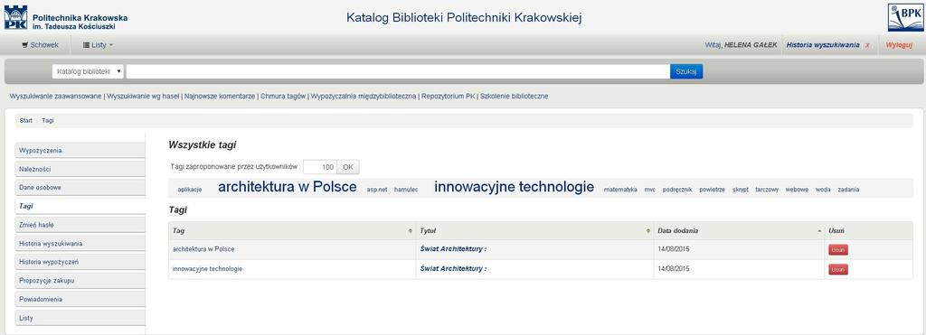Select the 'innowacyjne technologie' cloud tag

click(x=514, y=187)
